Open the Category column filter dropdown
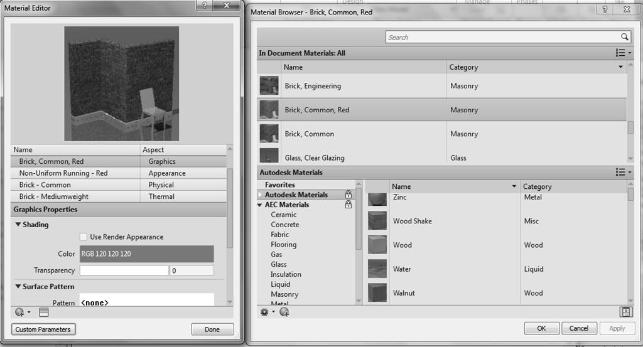 click(620, 67)
